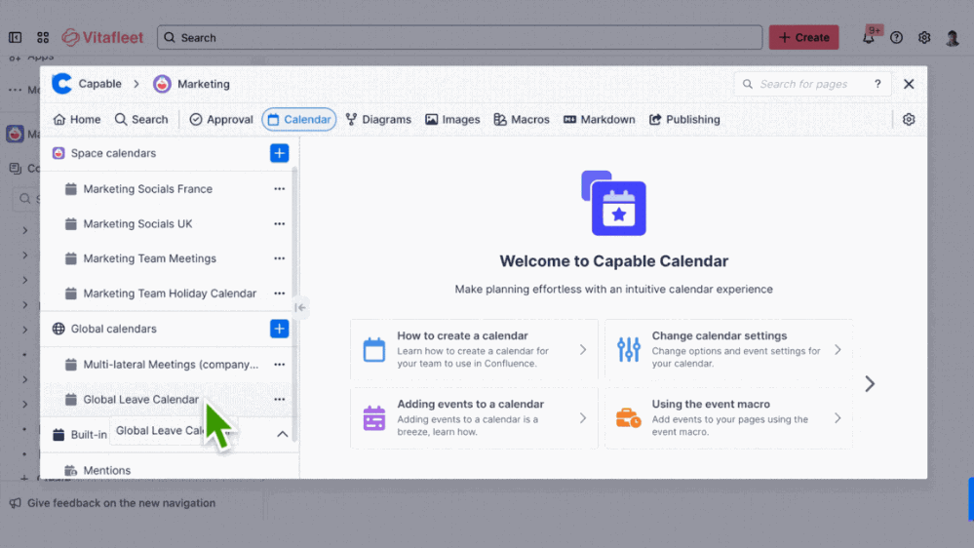Image resolution: width=974 pixels, height=548 pixels.
Task: Collapse the Built-in section chevron
Action: click(282, 434)
